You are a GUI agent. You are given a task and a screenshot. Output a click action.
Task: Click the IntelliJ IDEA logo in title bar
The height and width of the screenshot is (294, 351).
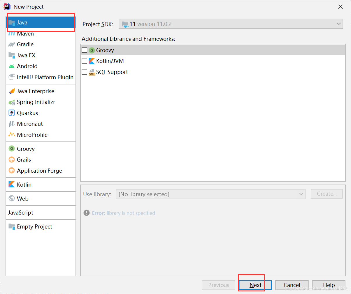7,6
